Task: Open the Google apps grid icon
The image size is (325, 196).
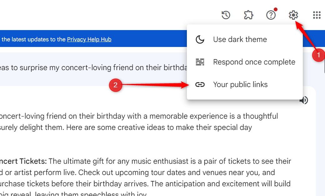Action: [x=317, y=15]
